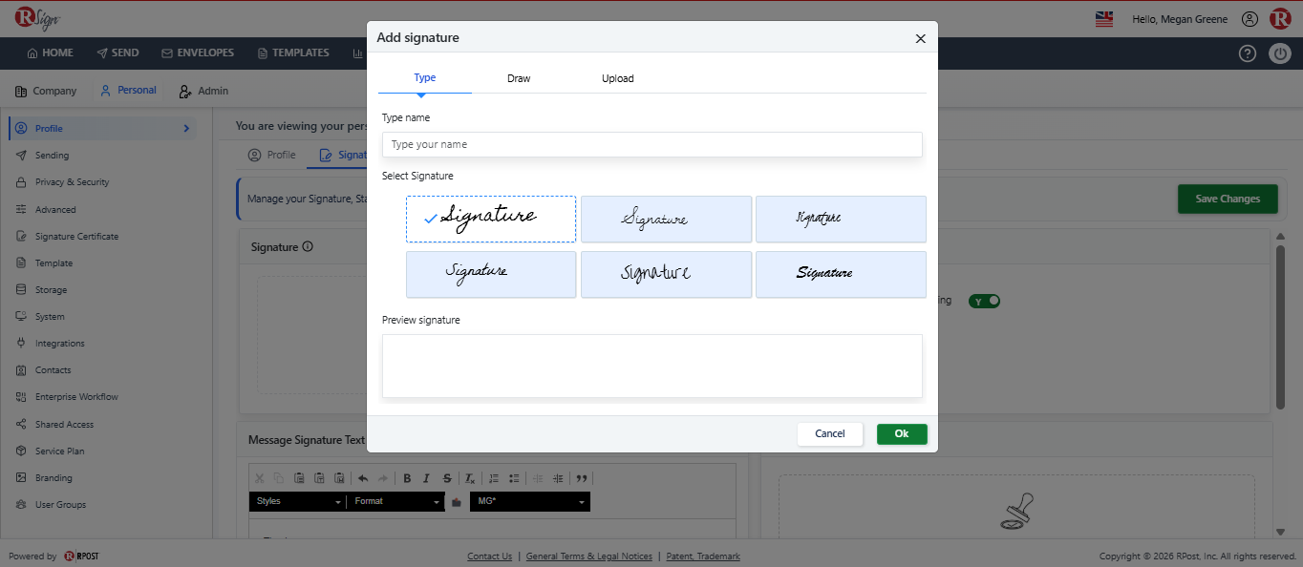Select the bold bottom-row right signature style

click(x=841, y=275)
